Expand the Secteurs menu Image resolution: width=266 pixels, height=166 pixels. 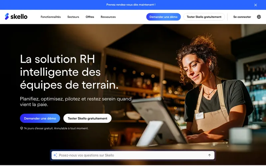(x=73, y=17)
